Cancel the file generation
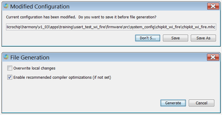This screenshot has height=115, width=222. (x=201, y=103)
